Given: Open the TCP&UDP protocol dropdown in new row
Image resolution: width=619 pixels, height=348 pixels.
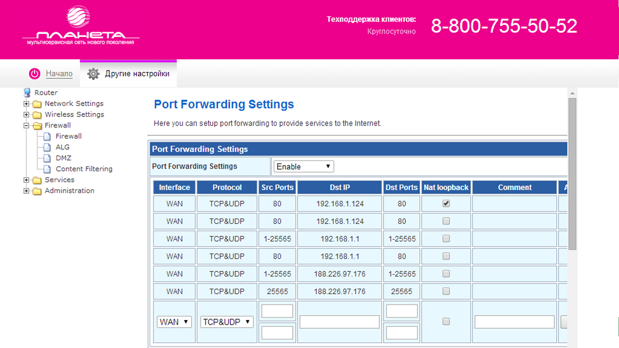Looking at the screenshot, I should coord(227,322).
